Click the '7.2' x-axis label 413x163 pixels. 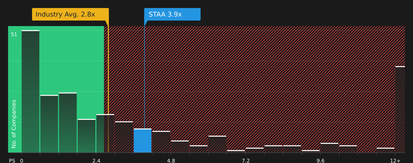click(246, 160)
